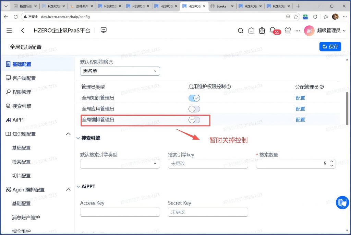Open notifications bell with 55 badge
Image resolution: width=351 pixels, height=235 pixels.
coord(273,30)
